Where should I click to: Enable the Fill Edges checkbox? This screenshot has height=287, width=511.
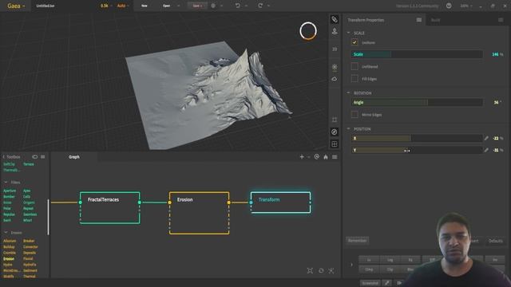click(355, 79)
